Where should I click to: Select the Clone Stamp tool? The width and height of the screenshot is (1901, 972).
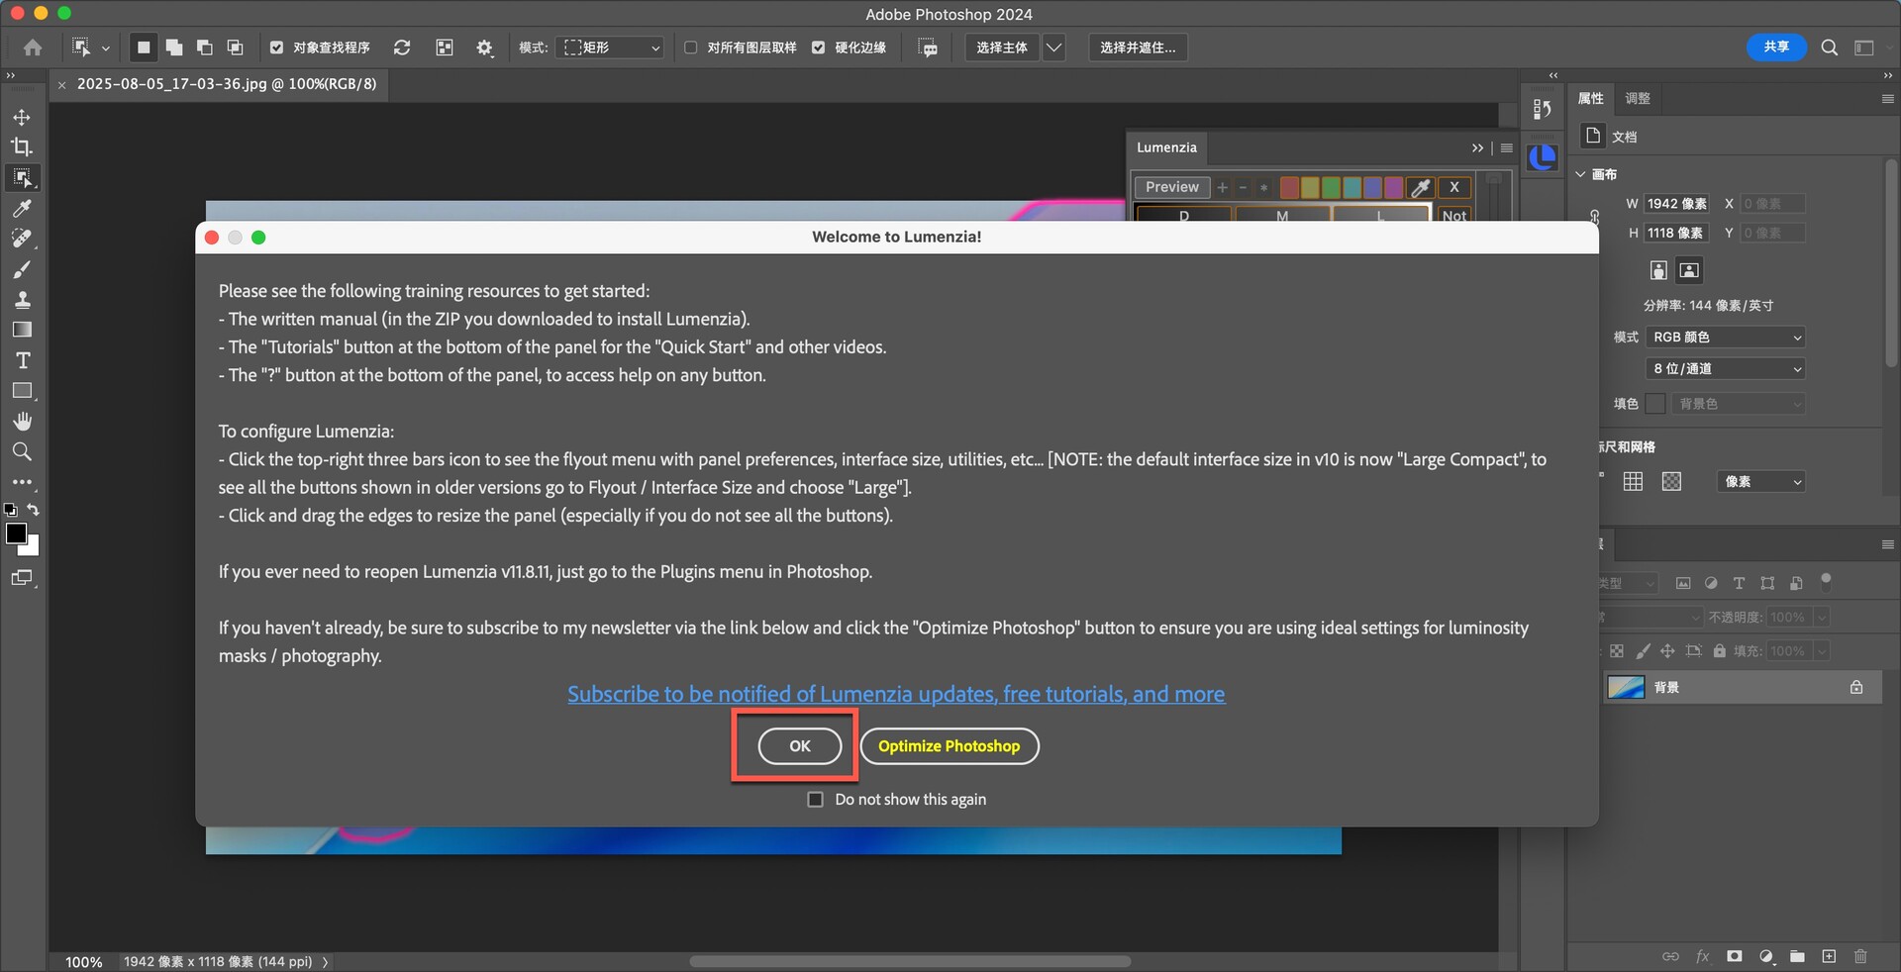coord(22,300)
